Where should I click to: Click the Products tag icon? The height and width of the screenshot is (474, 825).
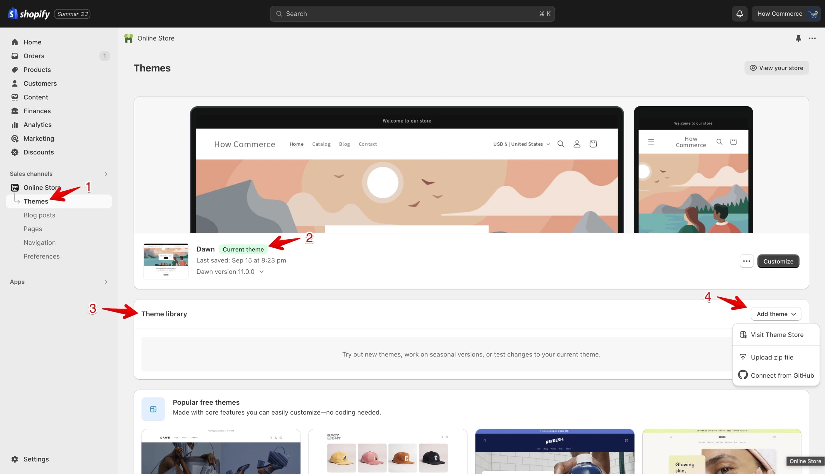[15, 70]
